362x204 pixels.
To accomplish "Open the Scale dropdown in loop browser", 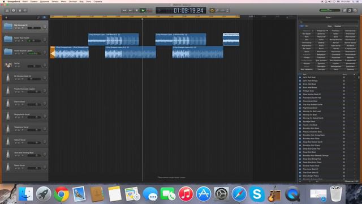I will 345,26.
